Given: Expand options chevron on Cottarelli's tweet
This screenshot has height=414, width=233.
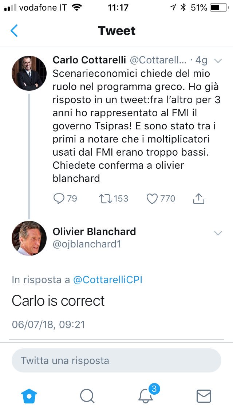Looking at the screenshot, I should coord(218,60).
